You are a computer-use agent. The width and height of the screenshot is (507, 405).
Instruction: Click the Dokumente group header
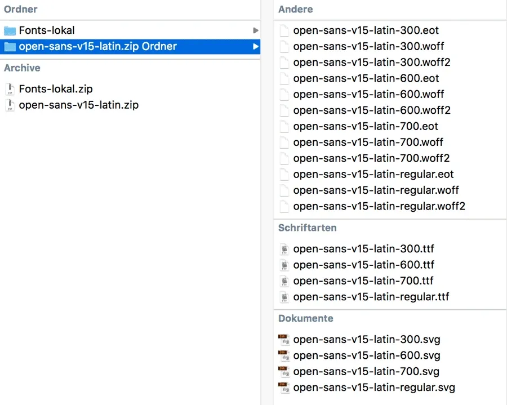pyautogui.click(x=306, y=318)
